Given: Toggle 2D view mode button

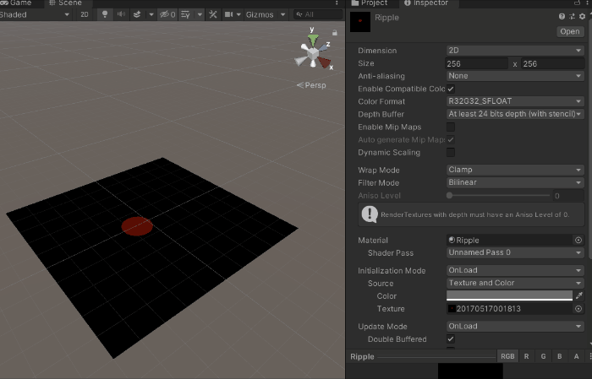Looking at the screenshot, I should coord(85,14).
